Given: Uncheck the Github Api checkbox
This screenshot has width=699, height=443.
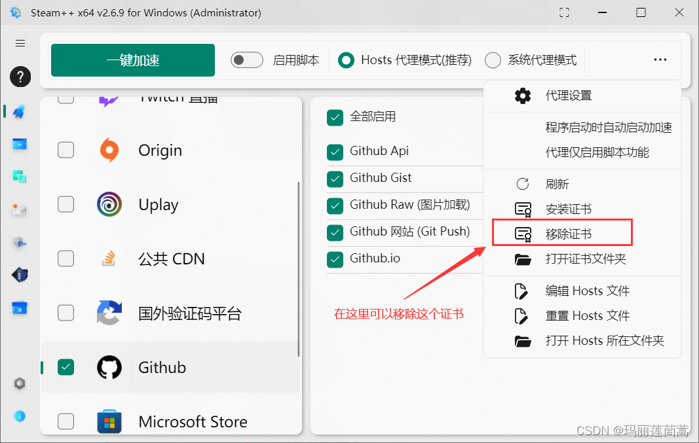Looking at the screenshot, I should coord(335,152).
